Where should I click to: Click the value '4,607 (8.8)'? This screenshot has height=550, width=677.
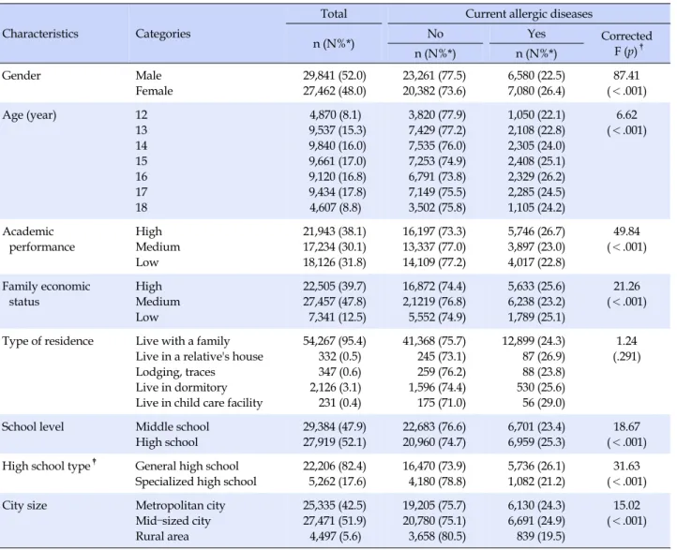click(x=335, y=207)
